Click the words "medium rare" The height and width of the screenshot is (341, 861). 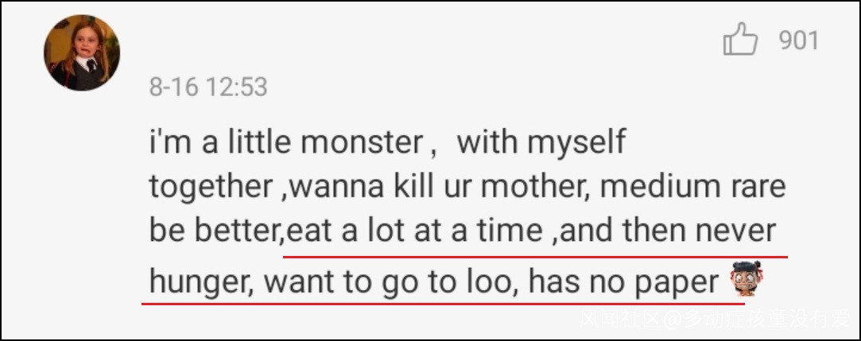693,188
